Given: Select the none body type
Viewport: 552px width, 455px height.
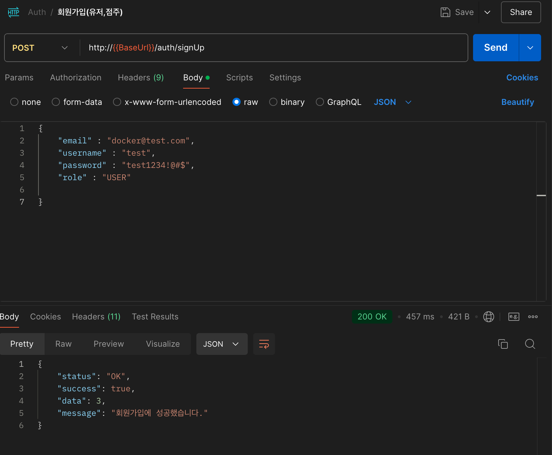Looking at the screenshot, I should (14, 102).
